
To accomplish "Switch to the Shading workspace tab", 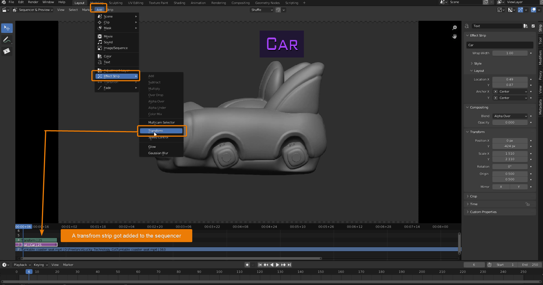I will point(179,3).
